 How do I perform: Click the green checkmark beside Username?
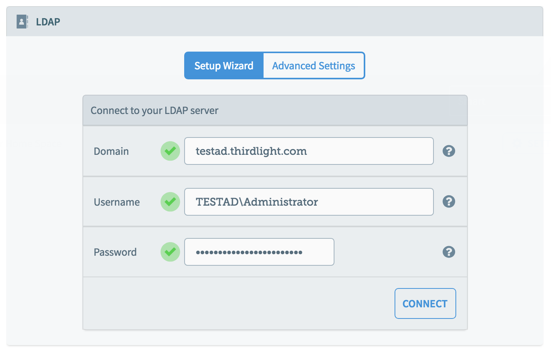[170, 201]
